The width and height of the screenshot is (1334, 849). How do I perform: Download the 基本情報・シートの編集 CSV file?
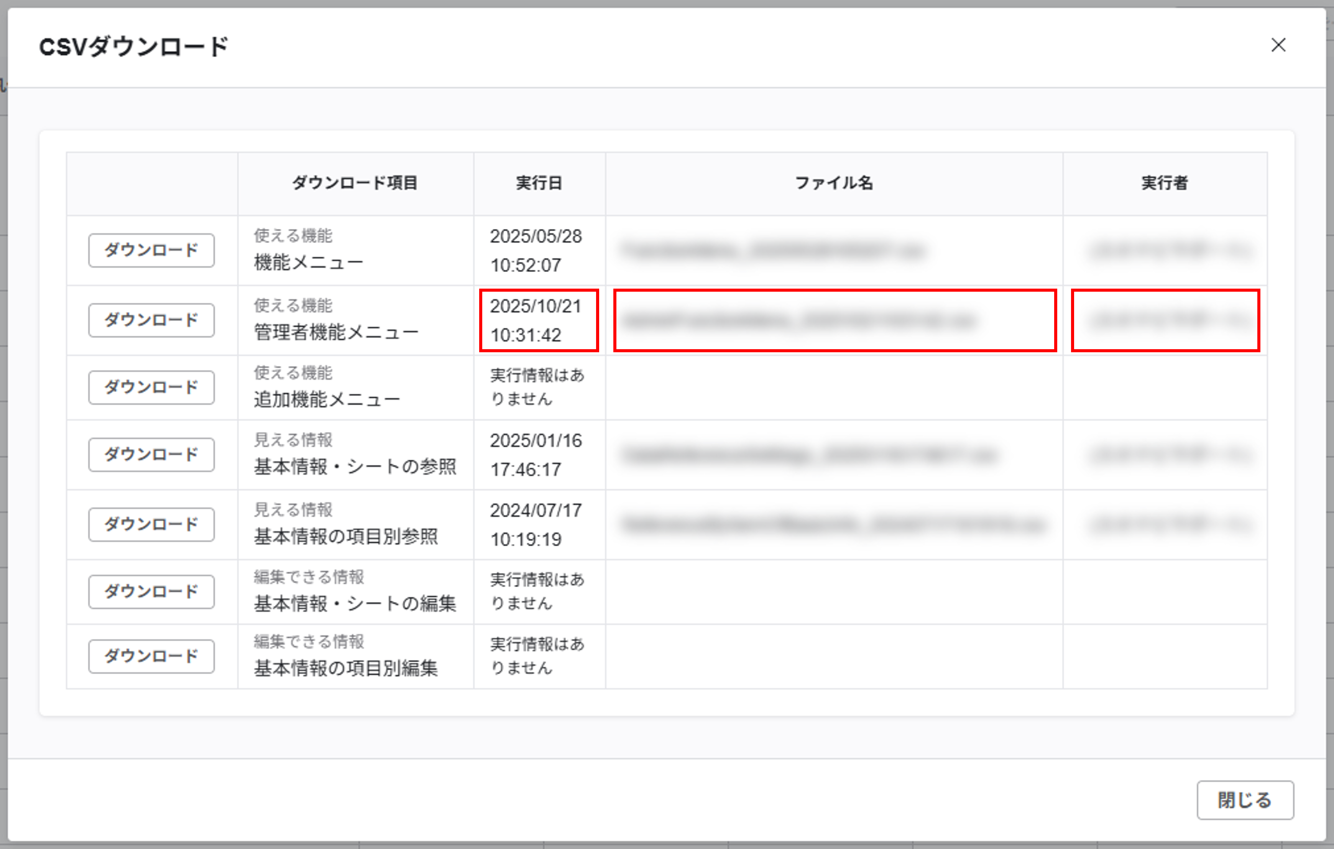[151, 591]
